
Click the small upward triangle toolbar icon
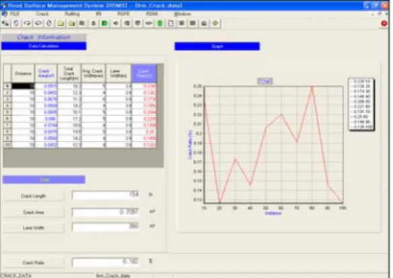[94, 24]
